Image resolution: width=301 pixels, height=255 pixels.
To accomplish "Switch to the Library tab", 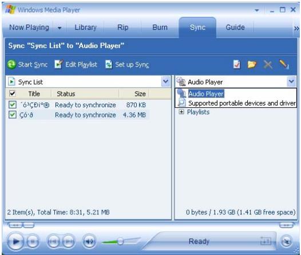I will click(85, 28).
